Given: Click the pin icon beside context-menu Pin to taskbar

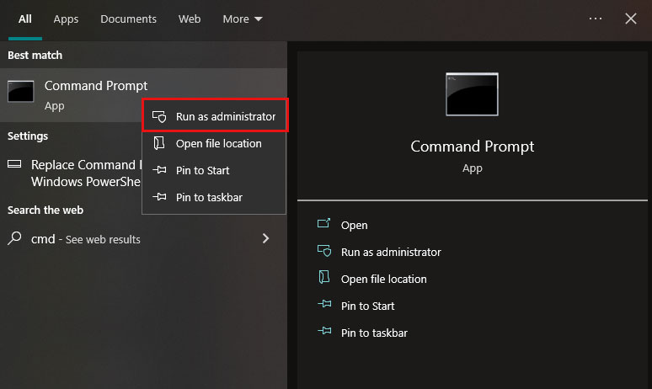Looking at the screenshot, I should coord(159,197).
